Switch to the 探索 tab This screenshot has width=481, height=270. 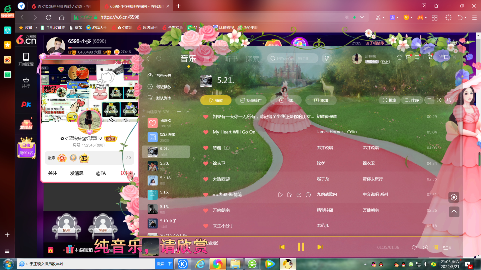[252, 59]
